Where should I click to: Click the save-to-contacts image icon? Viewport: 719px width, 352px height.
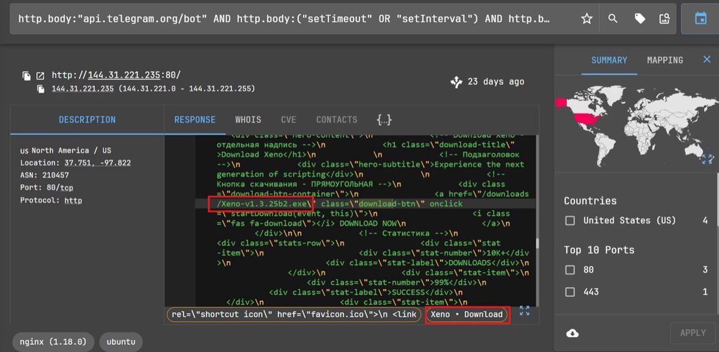point(664,19)
